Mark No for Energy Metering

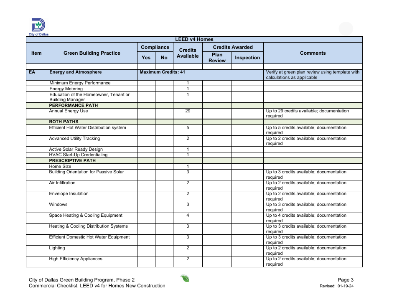coord(163,89)
